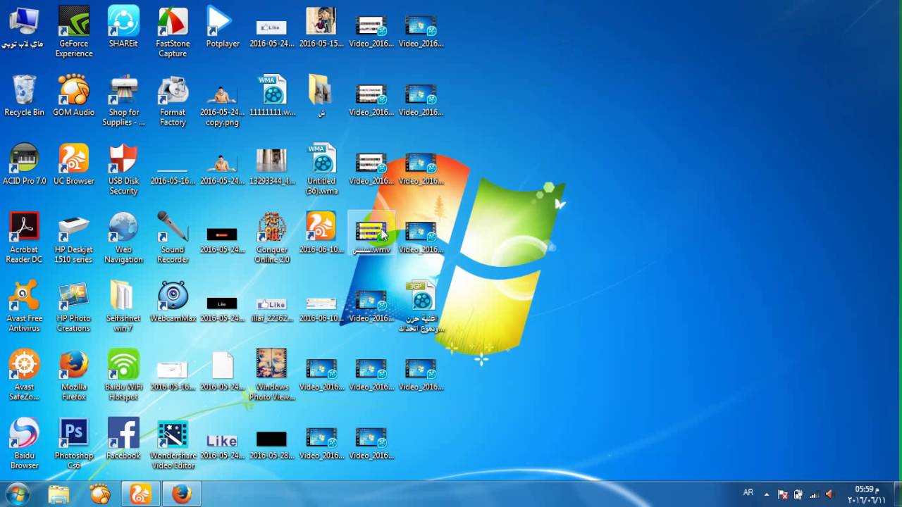Screen dimensions: 902x507
Task: Click the Baidu WiFi Hotspot icon
Action: point(123,375)
